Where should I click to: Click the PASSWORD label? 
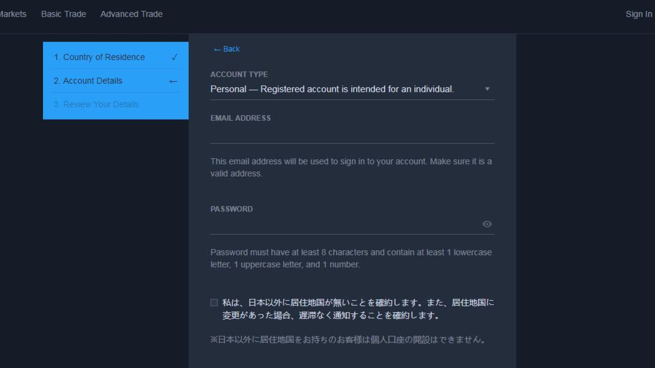pos(232,209)
